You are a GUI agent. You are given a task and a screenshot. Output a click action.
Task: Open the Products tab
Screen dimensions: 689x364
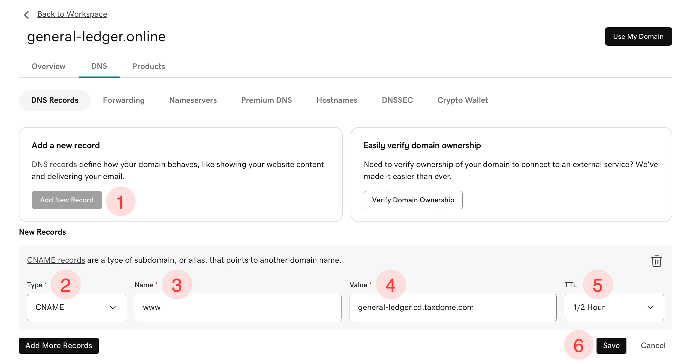(149, 66)
